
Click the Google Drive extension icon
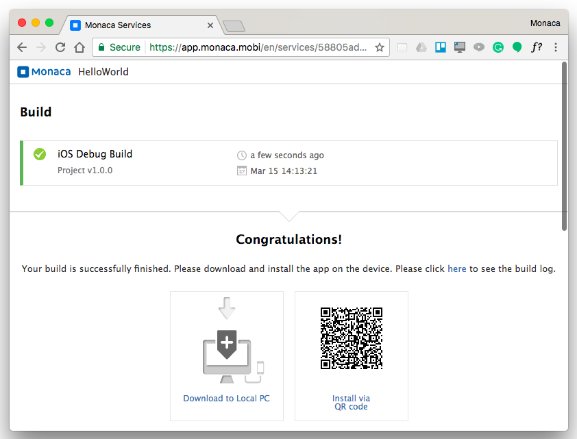point(421,47)
